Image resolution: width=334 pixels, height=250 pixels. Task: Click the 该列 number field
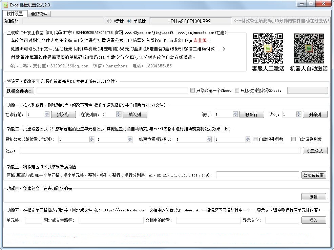(x=289, y=114)
